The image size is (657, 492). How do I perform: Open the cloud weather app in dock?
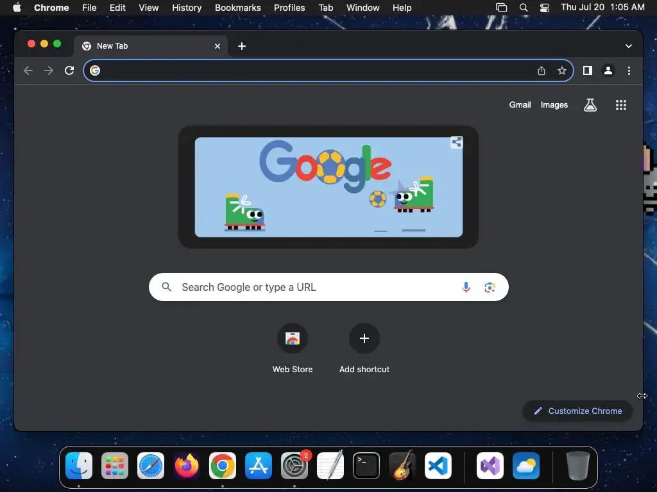(x=526, y=466)
